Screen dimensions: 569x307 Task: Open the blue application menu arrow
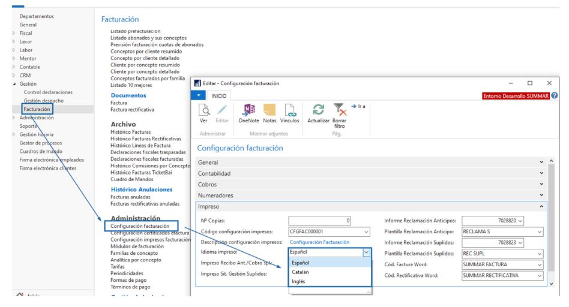199,95
